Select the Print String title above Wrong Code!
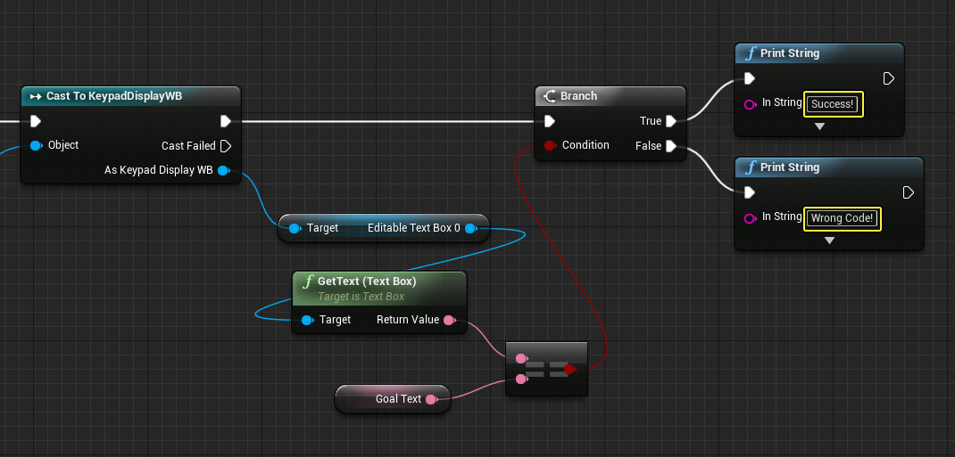The image size is (955, 457). point(790,167)
